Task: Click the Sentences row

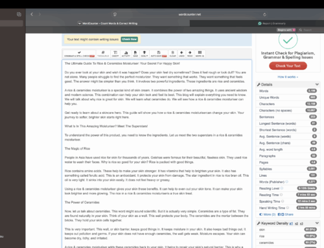Action: tap(288, 117)
